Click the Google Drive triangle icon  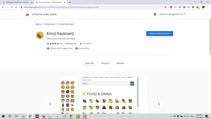(x=48, y=48)
